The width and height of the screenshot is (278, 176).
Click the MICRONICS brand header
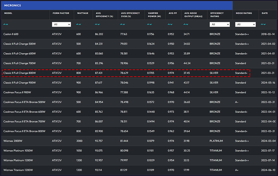(13, 5)
